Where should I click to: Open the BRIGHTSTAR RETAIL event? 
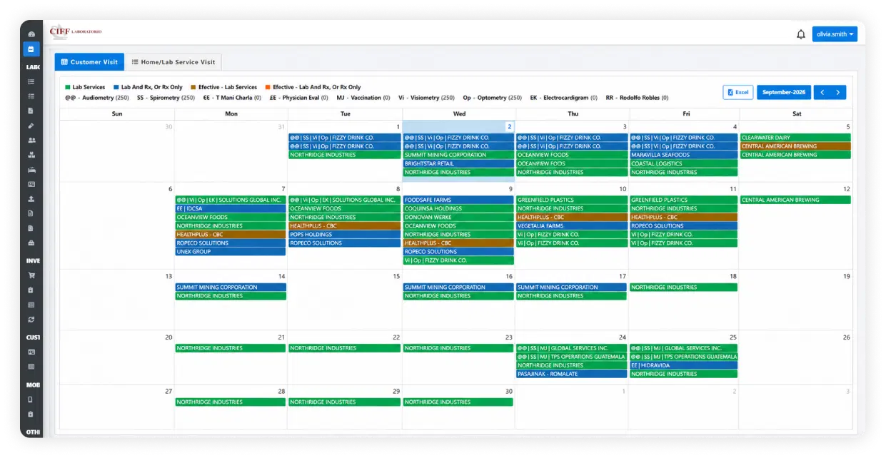(x=458, y=163)
